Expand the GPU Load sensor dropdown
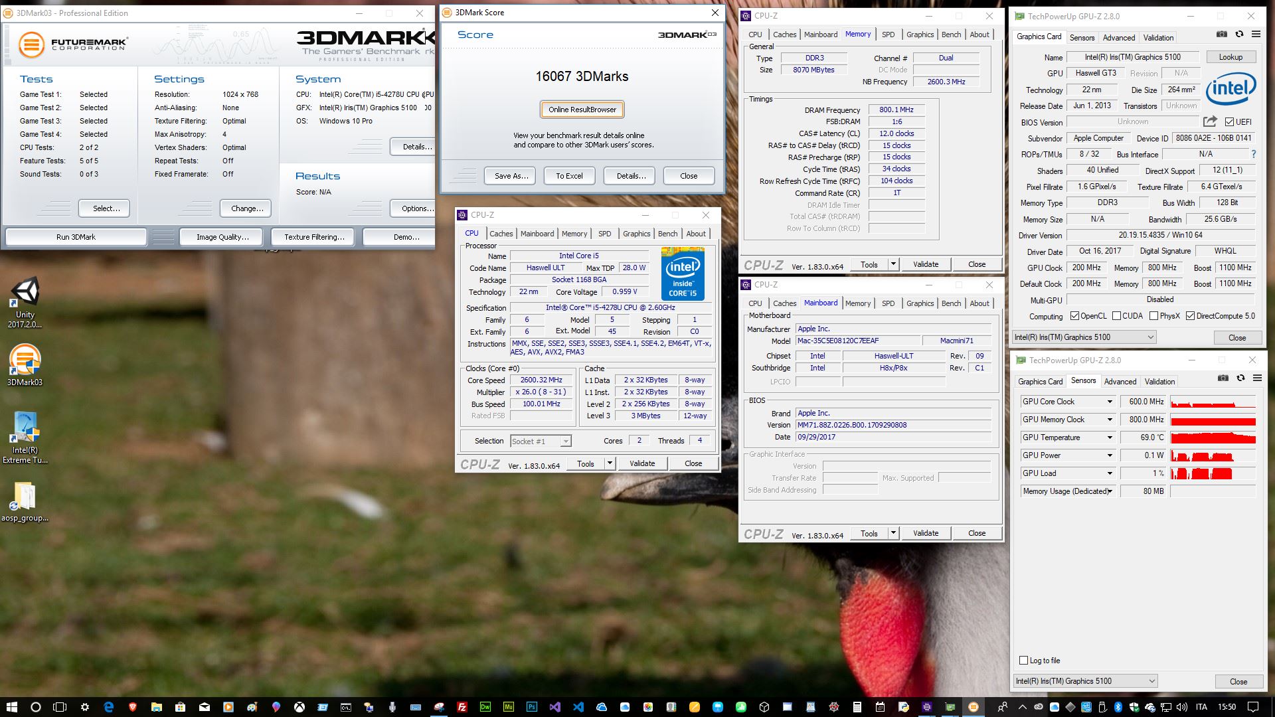 [1109, 473]
